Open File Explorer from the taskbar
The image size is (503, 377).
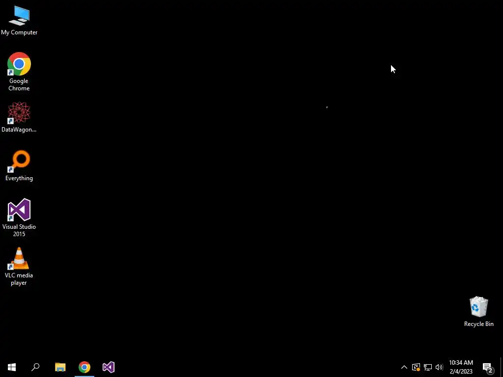[60, 367]
